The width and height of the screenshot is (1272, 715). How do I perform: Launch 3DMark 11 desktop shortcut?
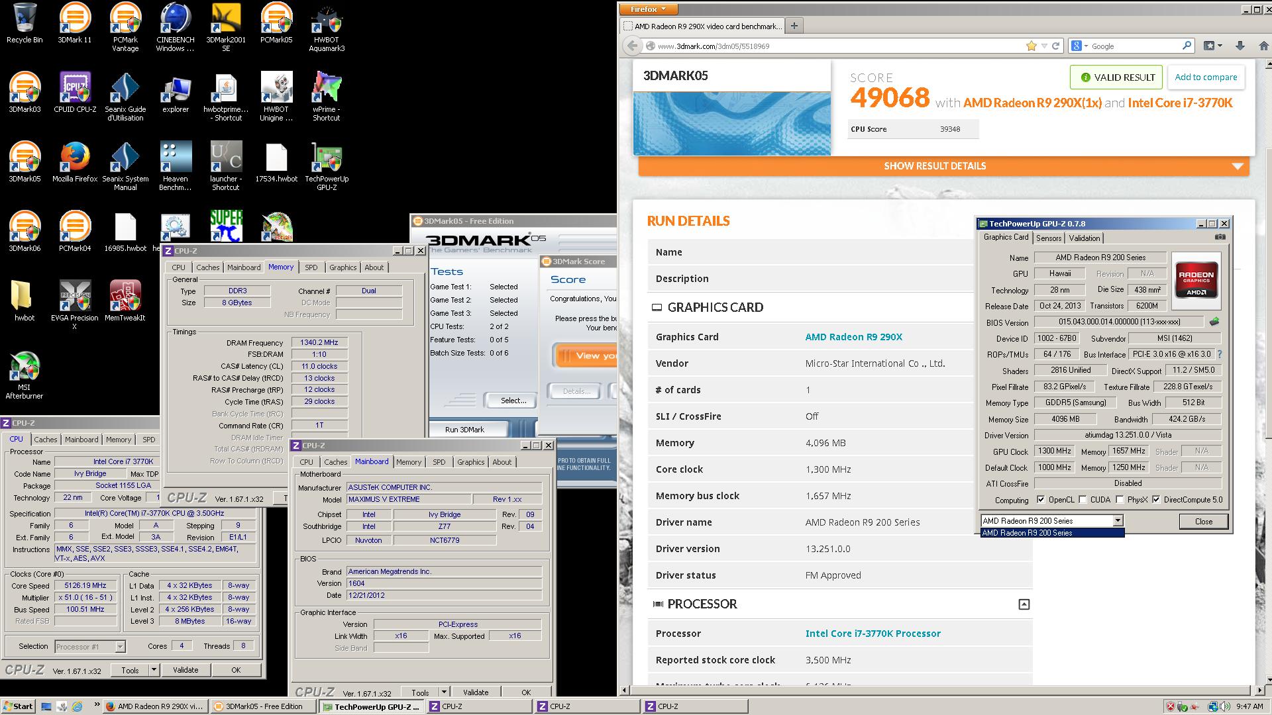(x=75, y=24)
